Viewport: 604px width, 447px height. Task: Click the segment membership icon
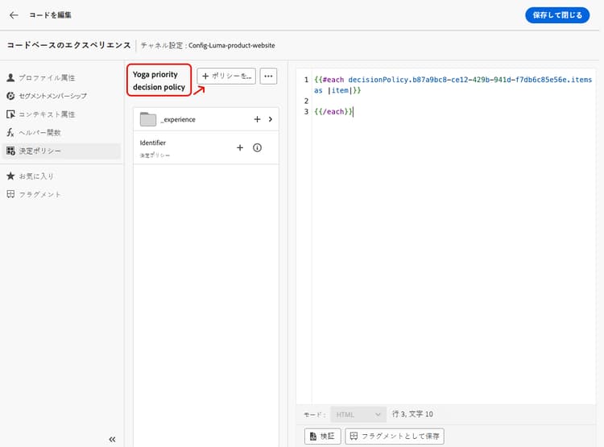tap(10, 96)
